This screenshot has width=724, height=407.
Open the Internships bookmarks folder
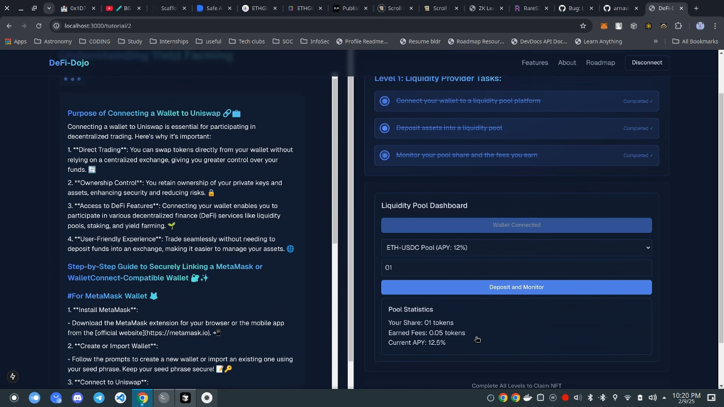169,41
